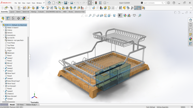The image size is (193, 108).
Task: Pin the menu bar with pushpin
Action: pyautogui.click(x=44, y=3)
